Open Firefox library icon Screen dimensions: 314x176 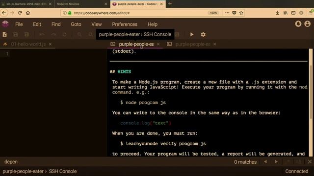coord(286,13)
